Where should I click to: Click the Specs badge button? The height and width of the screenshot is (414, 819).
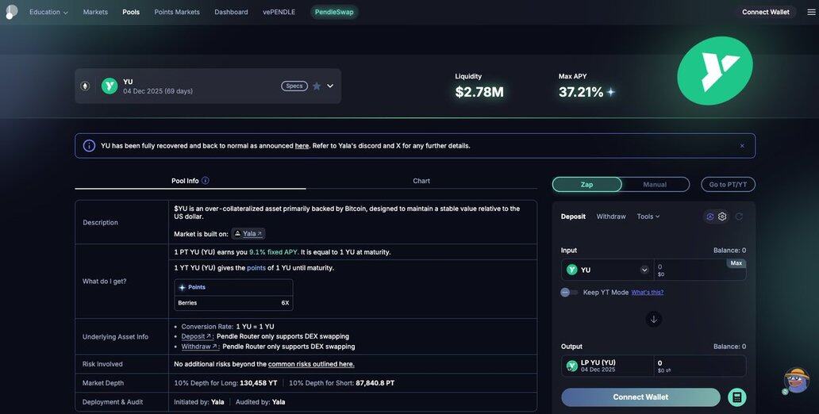pos(294,86)
